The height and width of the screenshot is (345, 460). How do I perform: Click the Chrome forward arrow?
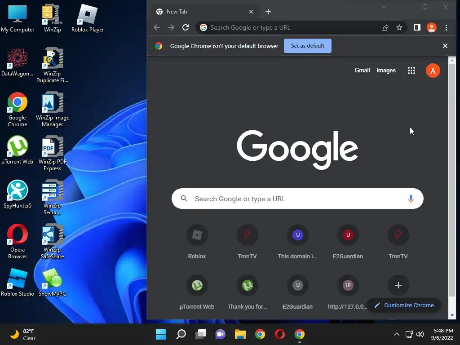pos(171,27)
